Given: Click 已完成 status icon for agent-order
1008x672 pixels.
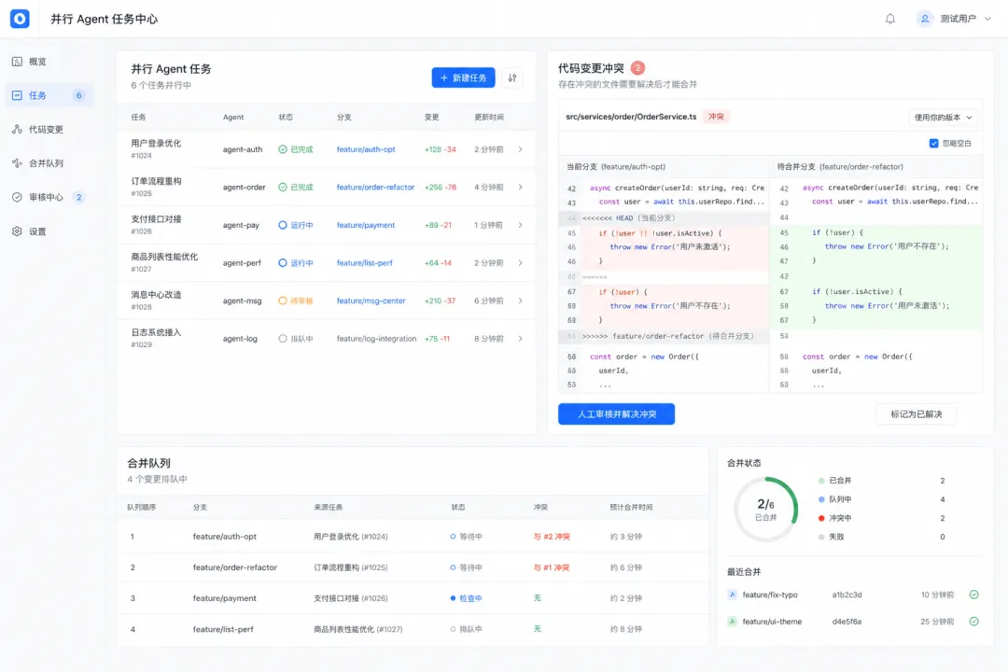Looking at the screenshot, I should pos(282,187).
